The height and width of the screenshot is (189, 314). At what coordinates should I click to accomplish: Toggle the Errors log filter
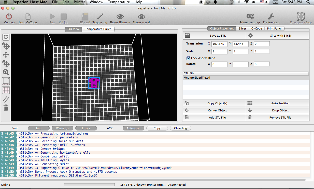(86, 128)
